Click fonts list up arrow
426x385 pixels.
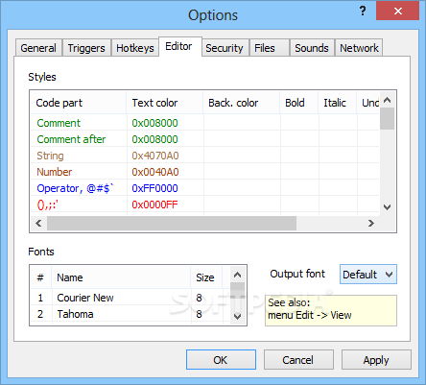pyautogui.click(x=237, y=275)
